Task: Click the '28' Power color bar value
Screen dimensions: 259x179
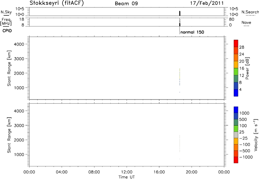Action: tap(242, 47)
